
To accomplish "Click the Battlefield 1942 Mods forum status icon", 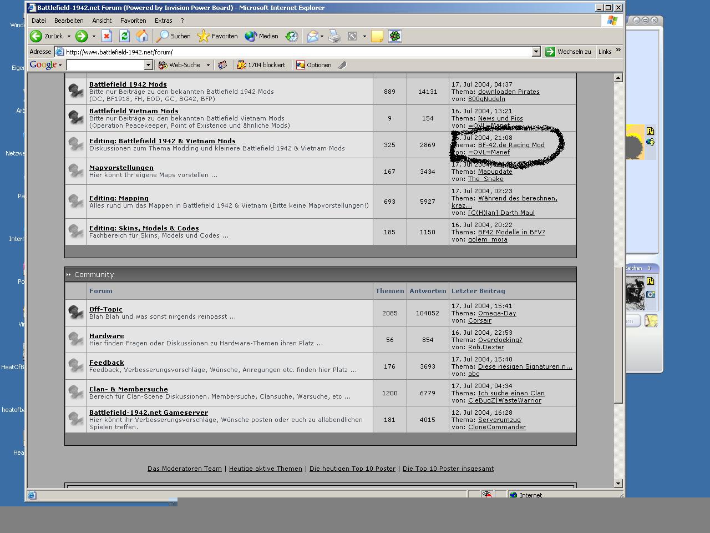I will [x=76, y=91].
